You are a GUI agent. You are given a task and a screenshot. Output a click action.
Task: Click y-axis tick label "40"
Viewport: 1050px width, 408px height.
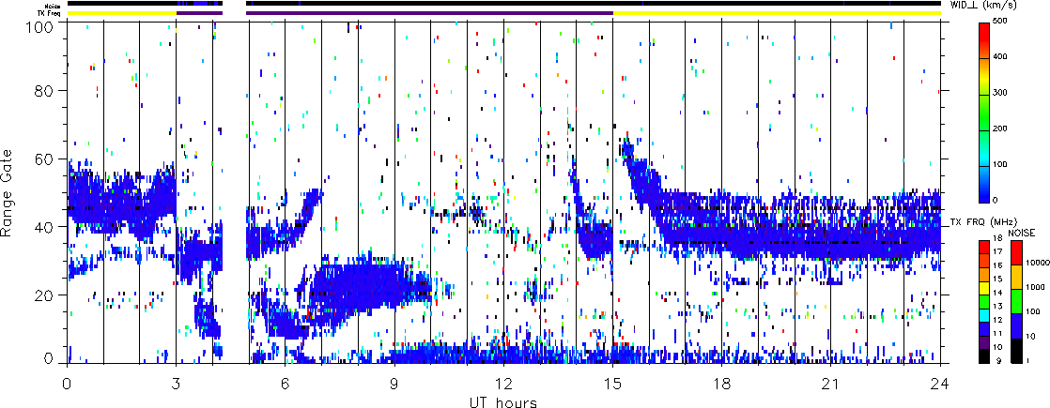[x=42, y=227]
